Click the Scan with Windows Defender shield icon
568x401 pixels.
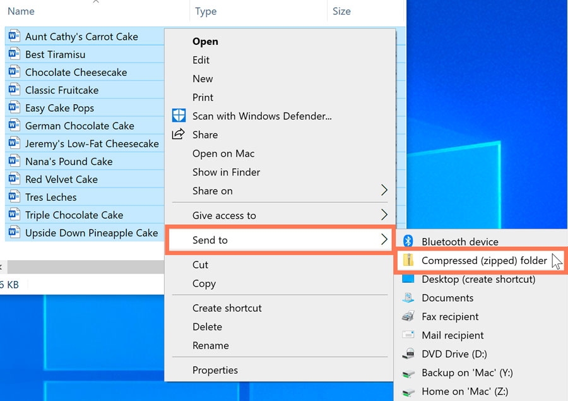coord(179,116)
